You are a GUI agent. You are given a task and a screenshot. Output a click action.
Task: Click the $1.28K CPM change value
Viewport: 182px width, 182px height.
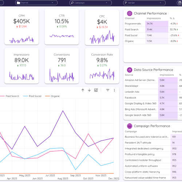pos(23,27)
